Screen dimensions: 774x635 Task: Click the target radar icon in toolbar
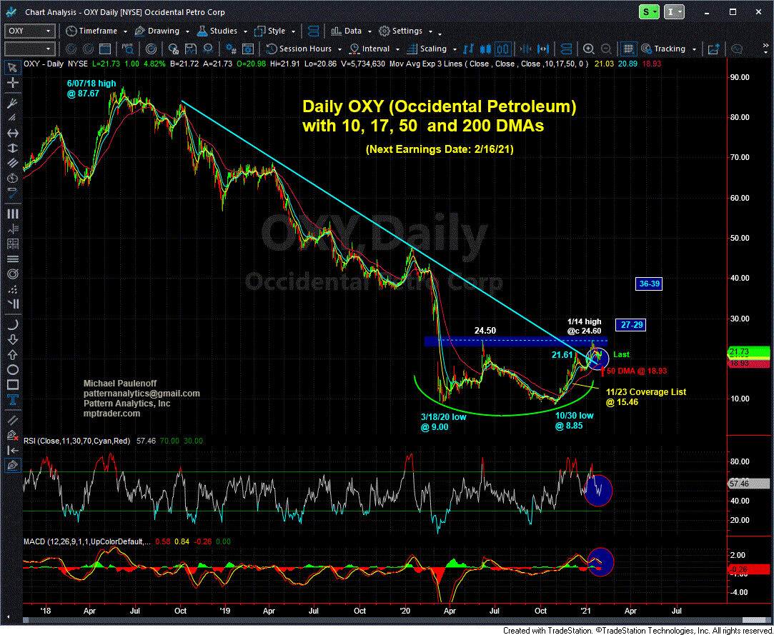coord(152,49)
